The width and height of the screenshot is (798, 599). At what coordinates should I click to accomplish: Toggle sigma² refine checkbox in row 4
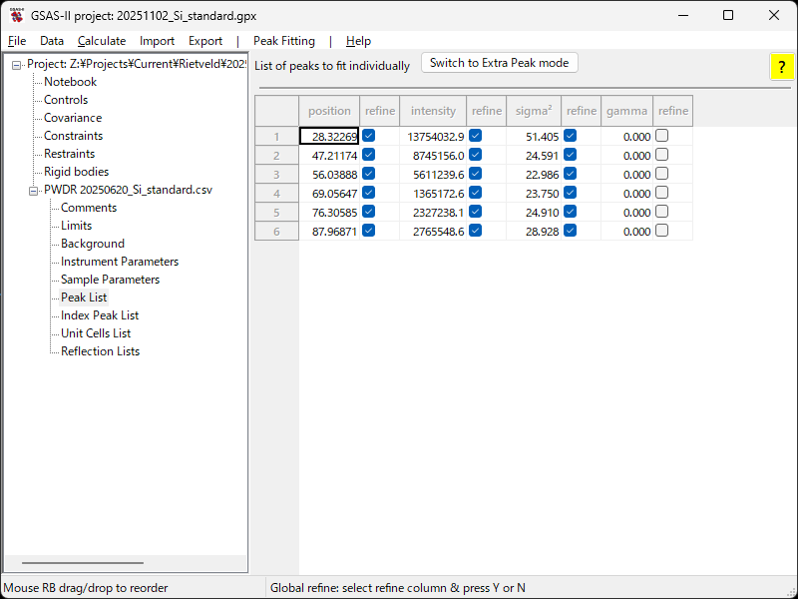(571, 193)
